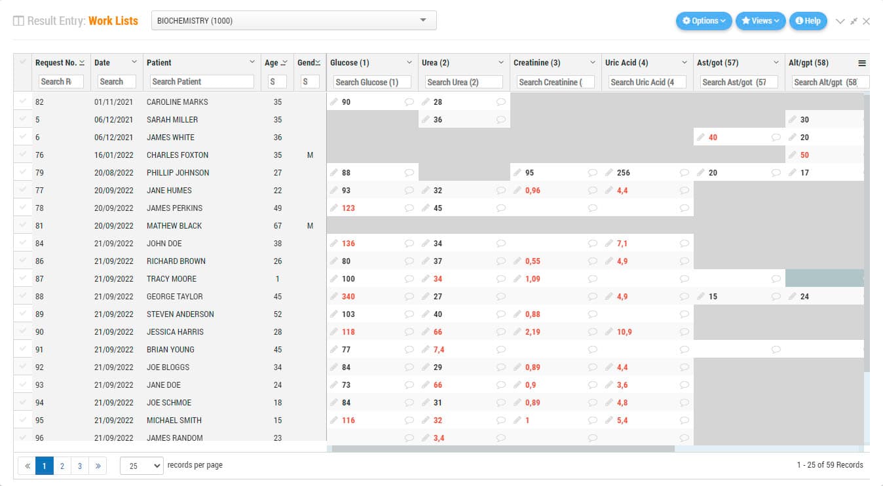Click the edit pencil beside Glucose value 340

click(334, 297)
